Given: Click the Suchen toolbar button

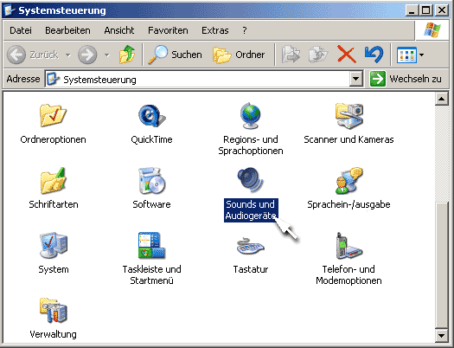Looking at the screenshot, I should (175, 55).
